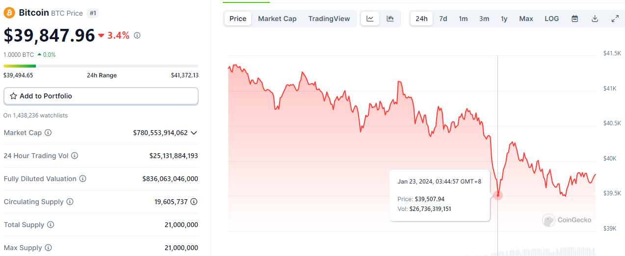Click info icon beside Fully Diluted Valuation
625x256 pixels.
[x=83, y=179]
